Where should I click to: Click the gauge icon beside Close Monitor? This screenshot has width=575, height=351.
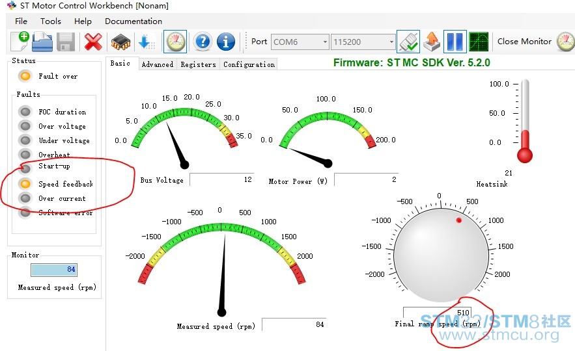click(565, 42)
